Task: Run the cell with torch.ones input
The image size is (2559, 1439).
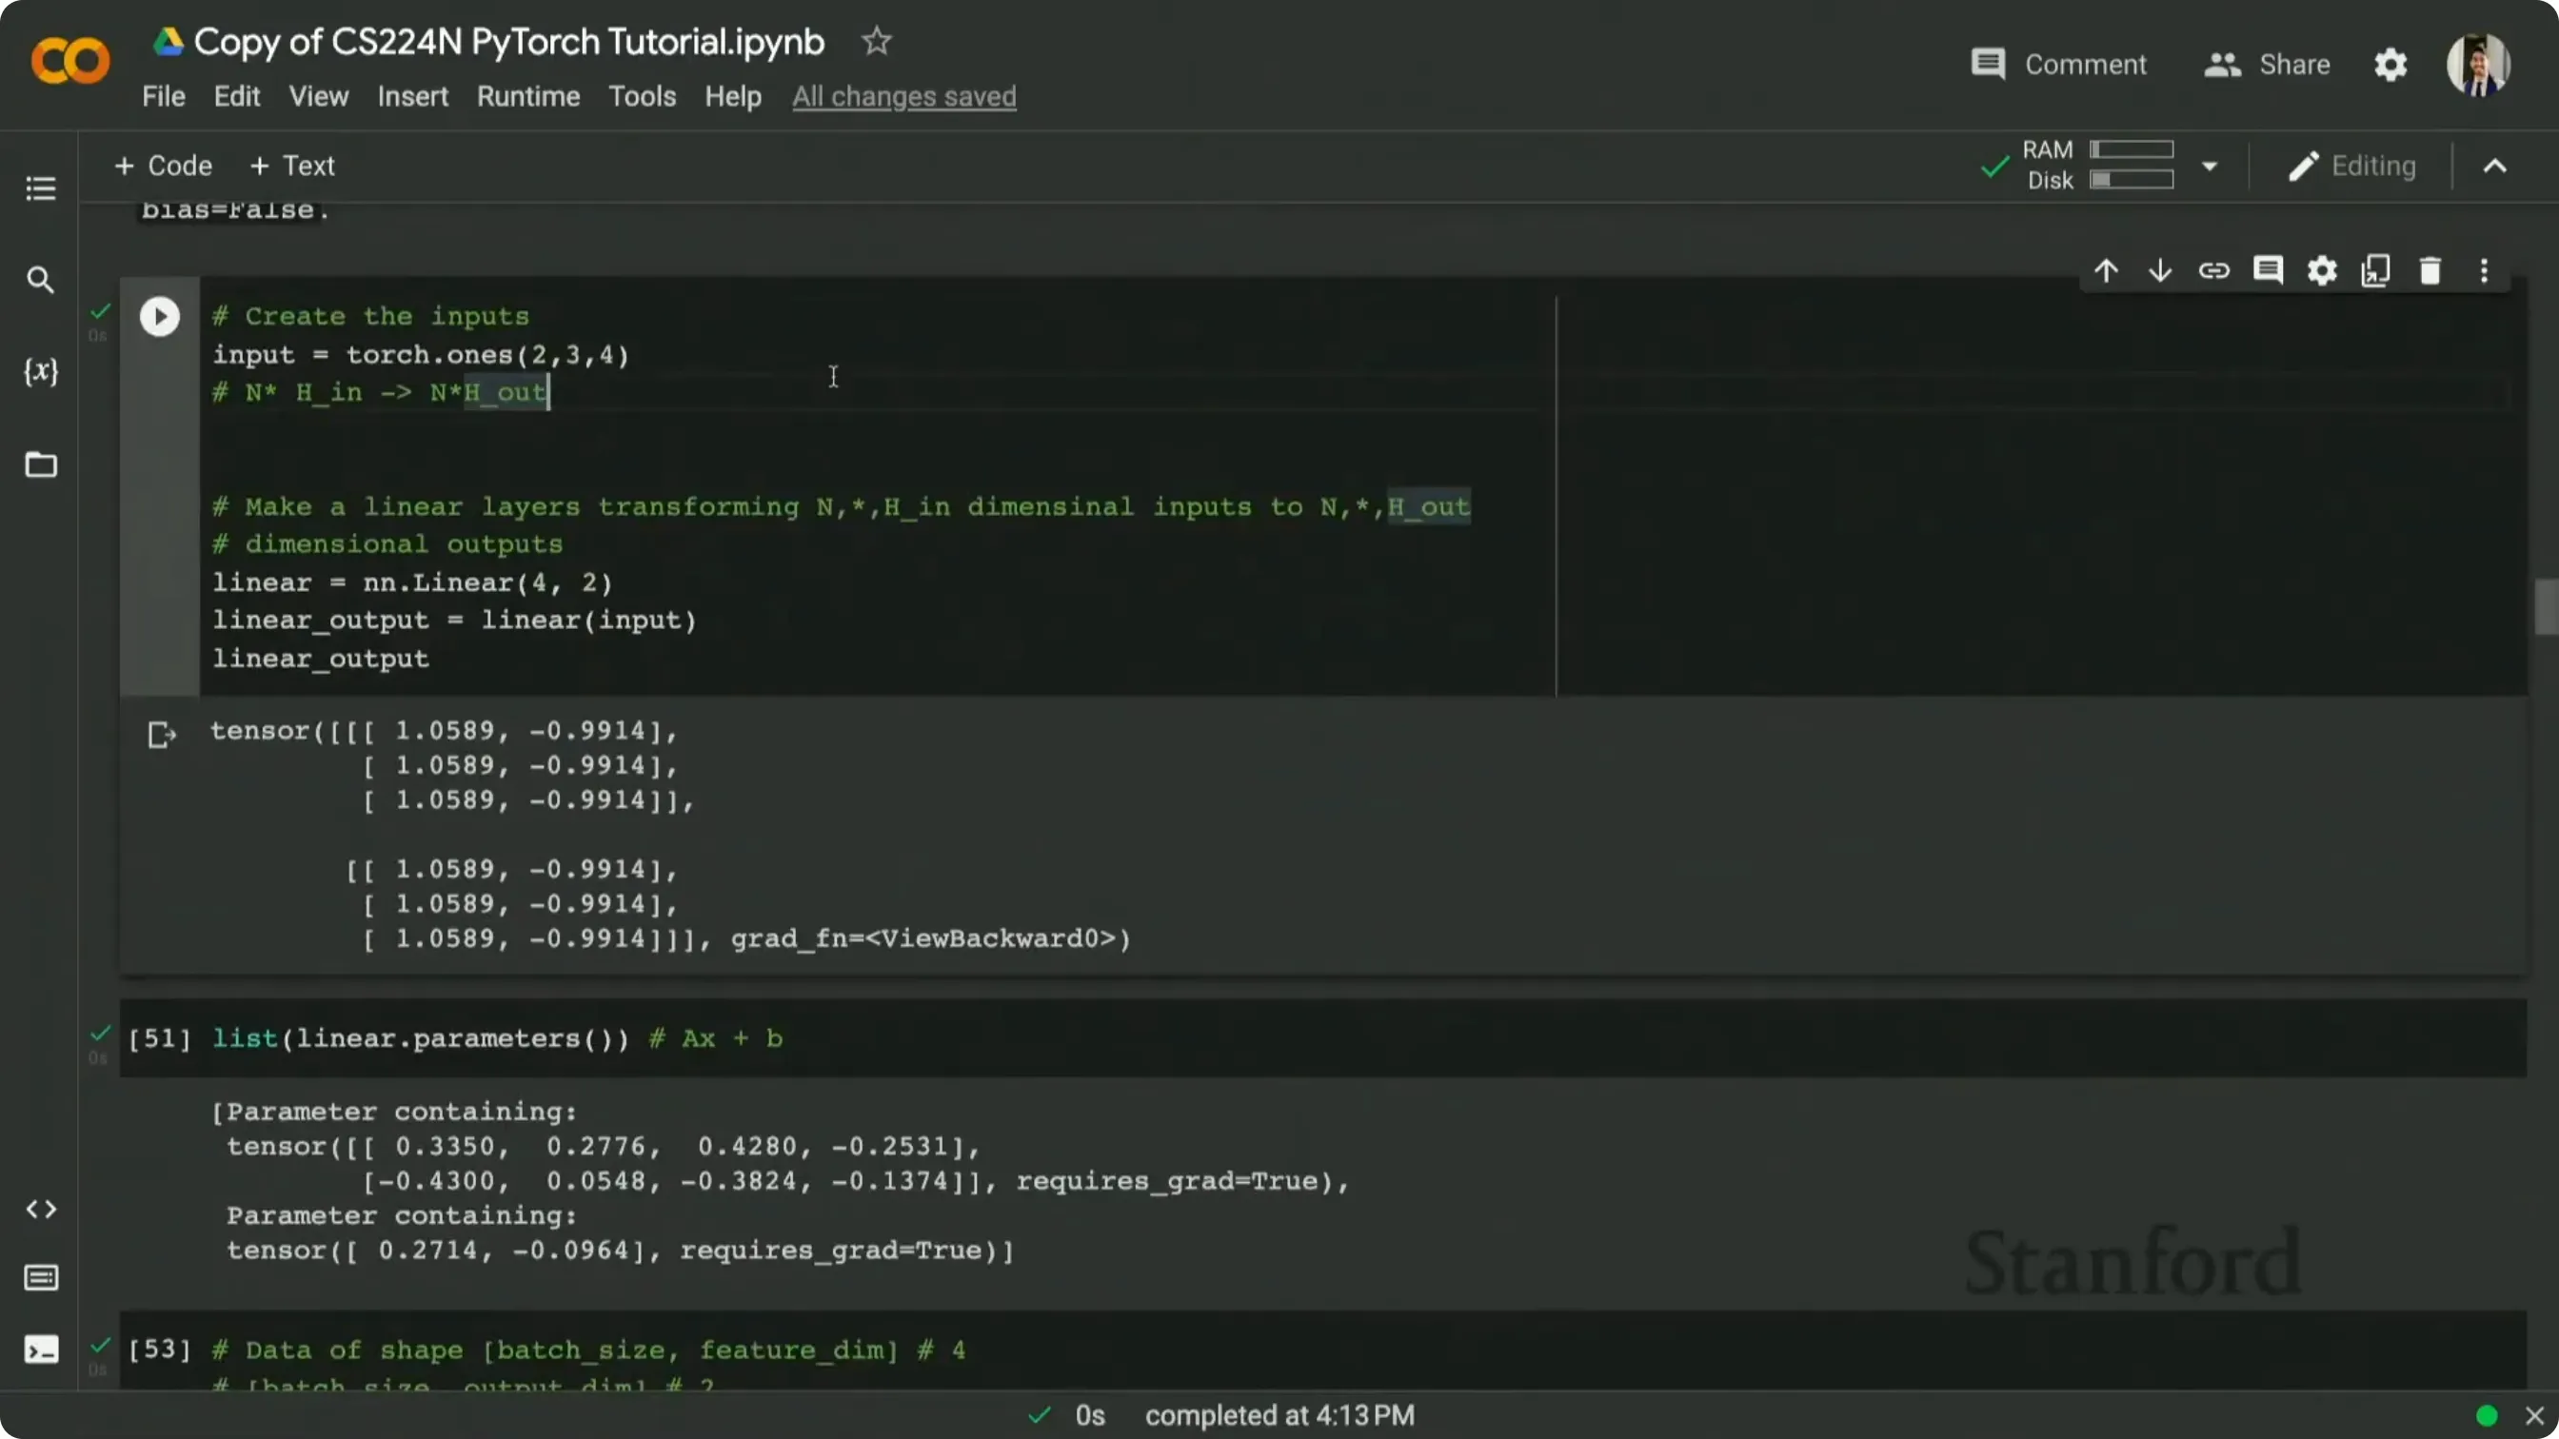Action: 160,317
